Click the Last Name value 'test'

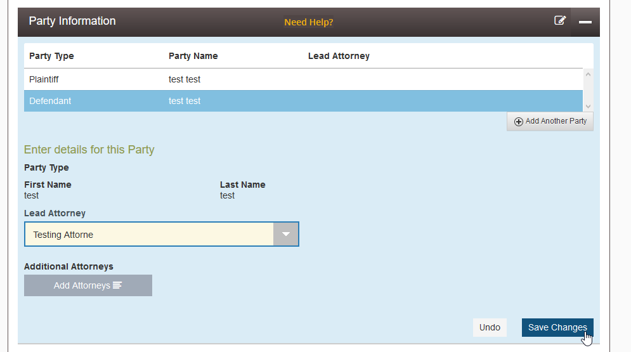[228, 195]
